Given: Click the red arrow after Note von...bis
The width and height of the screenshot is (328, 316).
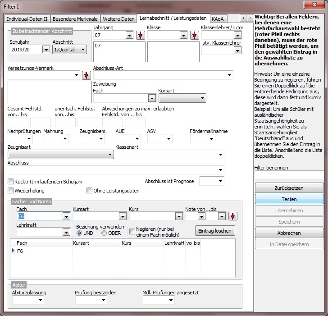Looking at the screenshot, I should click(x=232, y=216).
